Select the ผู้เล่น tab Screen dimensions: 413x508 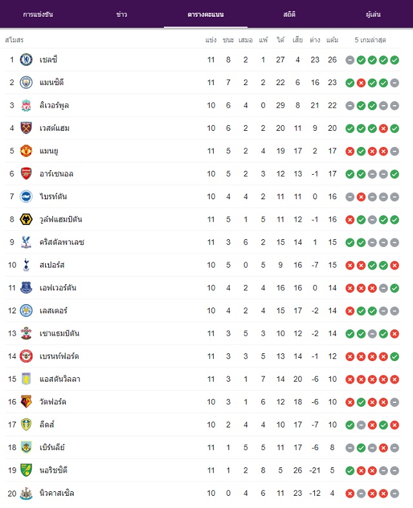point(373,14)
